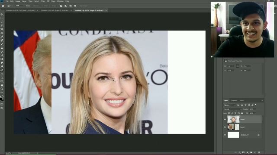This screenshot has width=277, height=155.
Task: Click the Home icon in options bar
Action: 3,6
